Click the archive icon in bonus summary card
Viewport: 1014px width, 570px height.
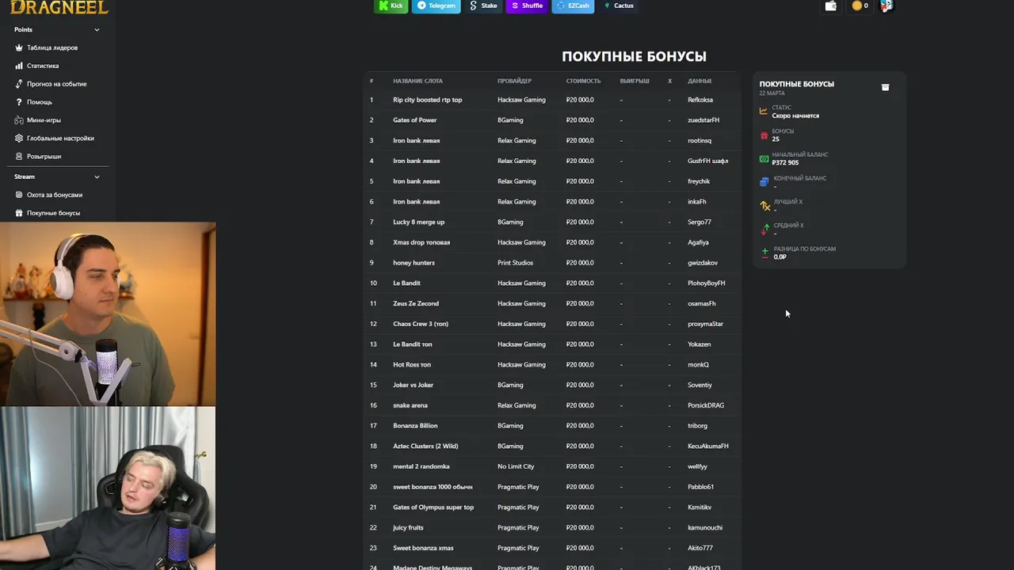point(886,87)
